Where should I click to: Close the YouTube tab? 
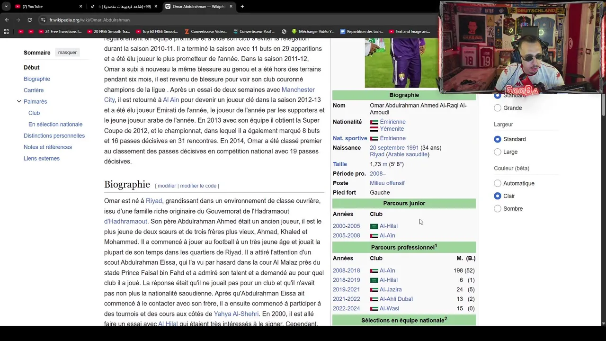80,7
